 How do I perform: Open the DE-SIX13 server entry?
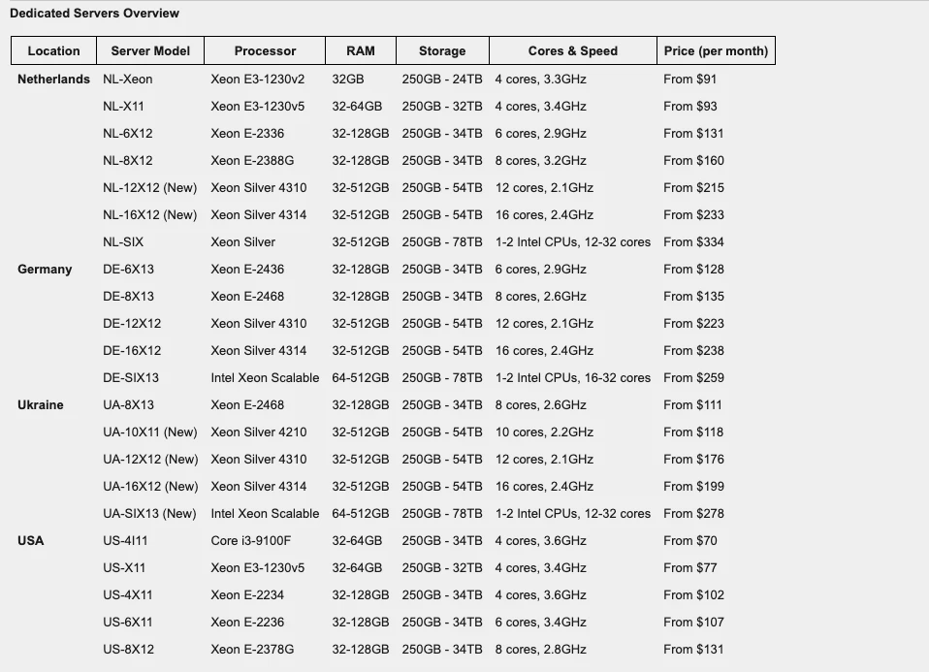coord(131,378)
